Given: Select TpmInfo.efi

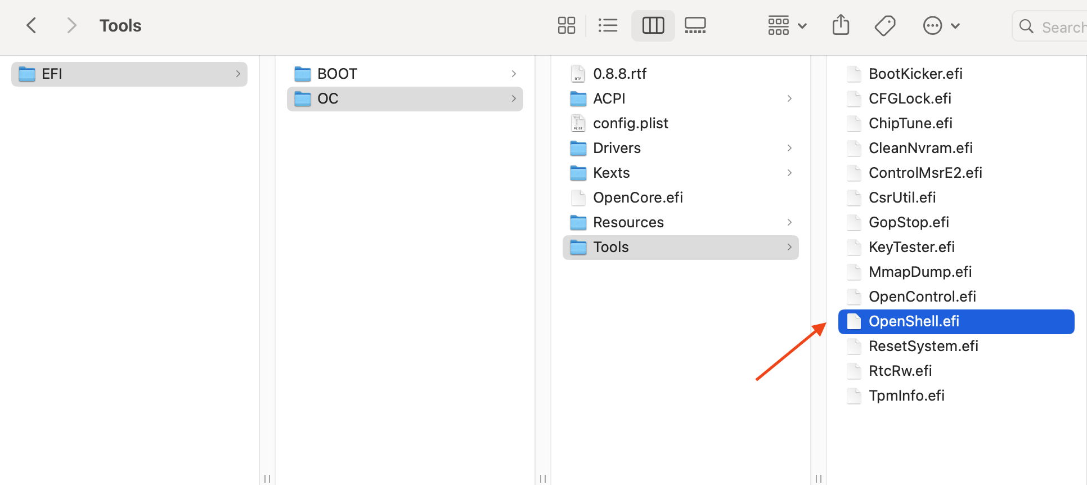Looking at the screenshot, I should [956, 396].
